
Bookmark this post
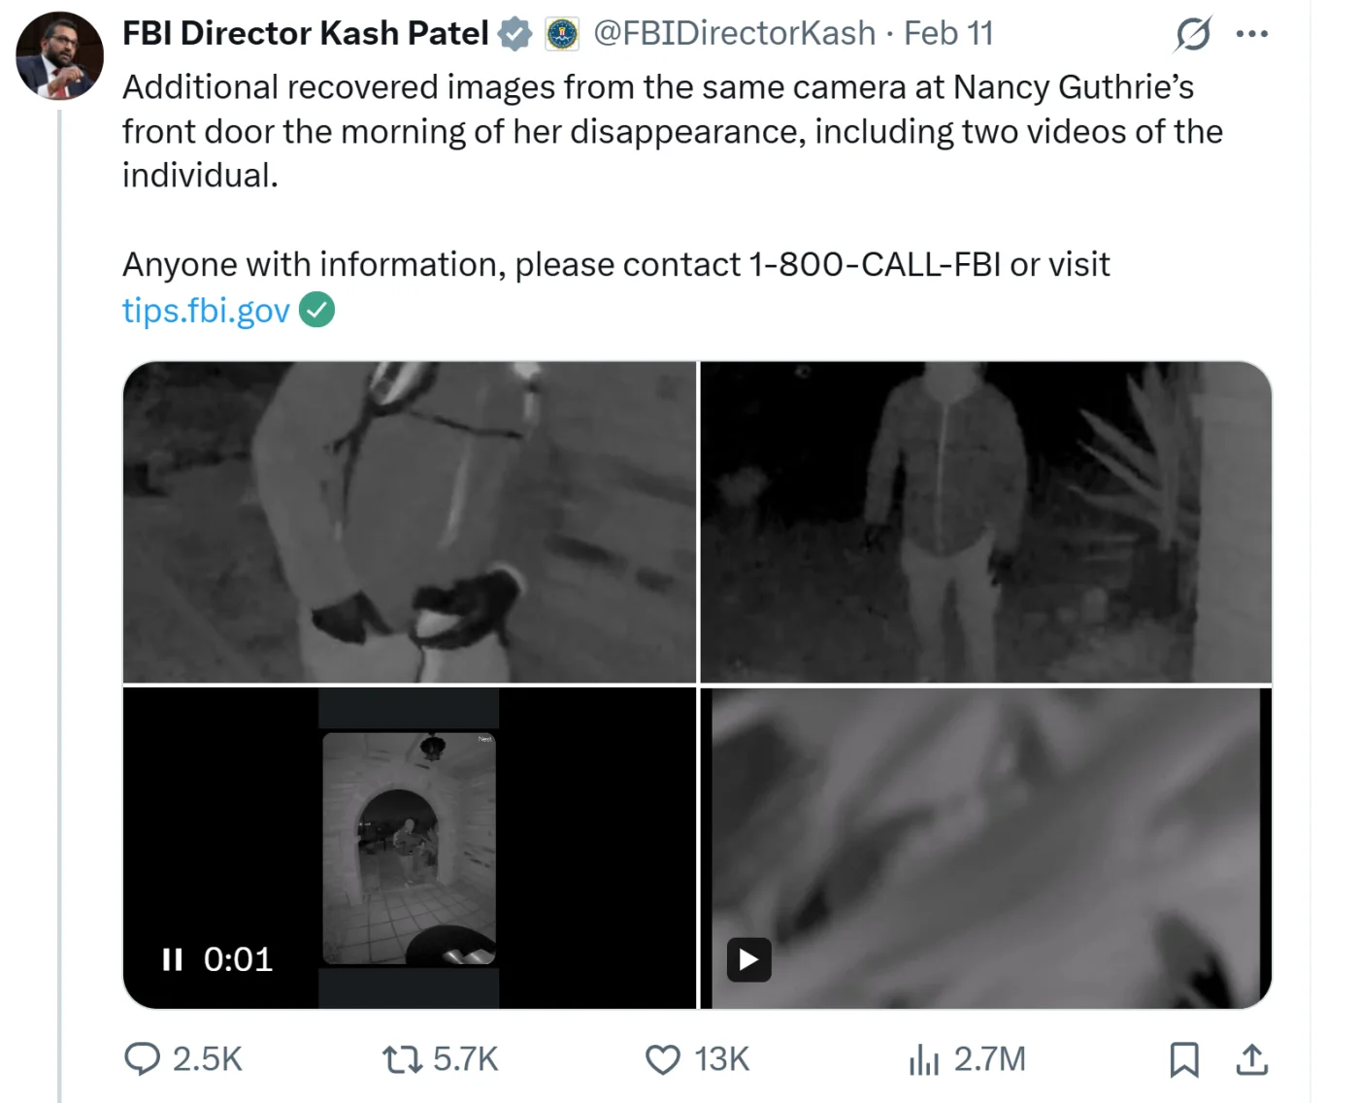pos(1183,1058)
